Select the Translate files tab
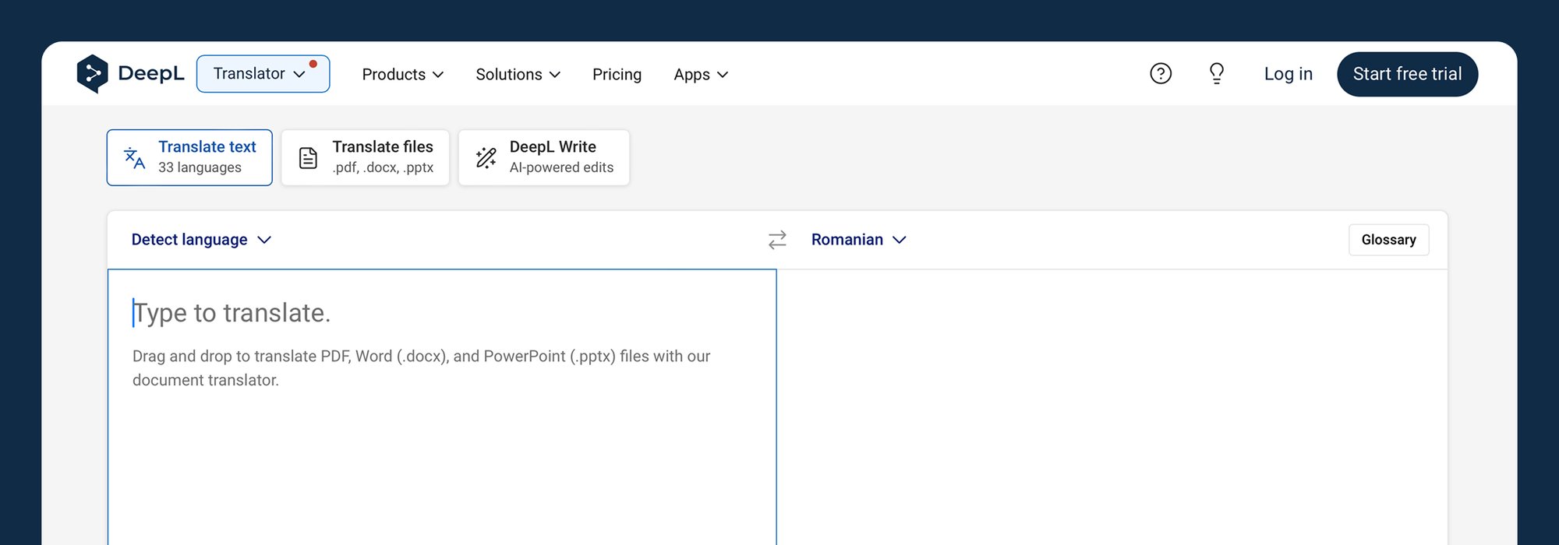This screenshot has width=1559, height=545. click(x=365, y=157)
